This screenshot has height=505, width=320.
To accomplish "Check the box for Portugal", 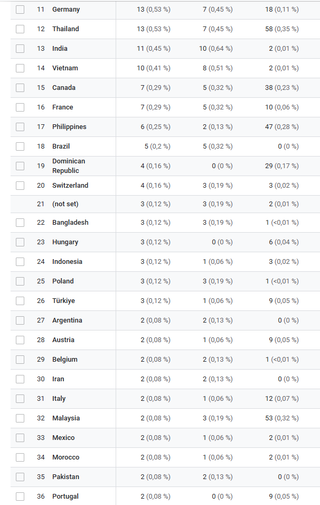I will (x=20, y=497).
